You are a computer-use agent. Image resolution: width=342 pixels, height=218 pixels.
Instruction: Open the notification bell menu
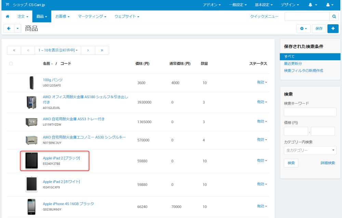[312, 4]
